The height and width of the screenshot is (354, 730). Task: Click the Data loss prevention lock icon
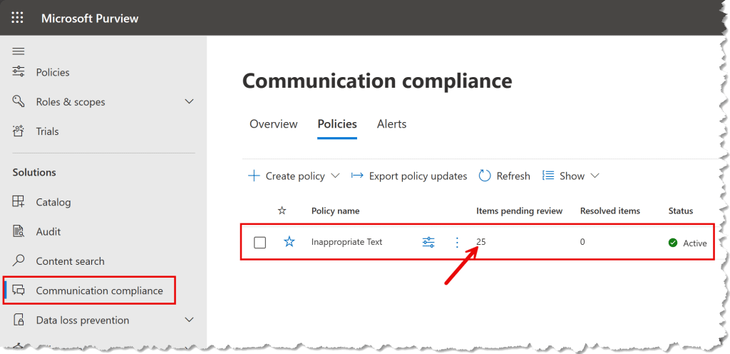19,320
